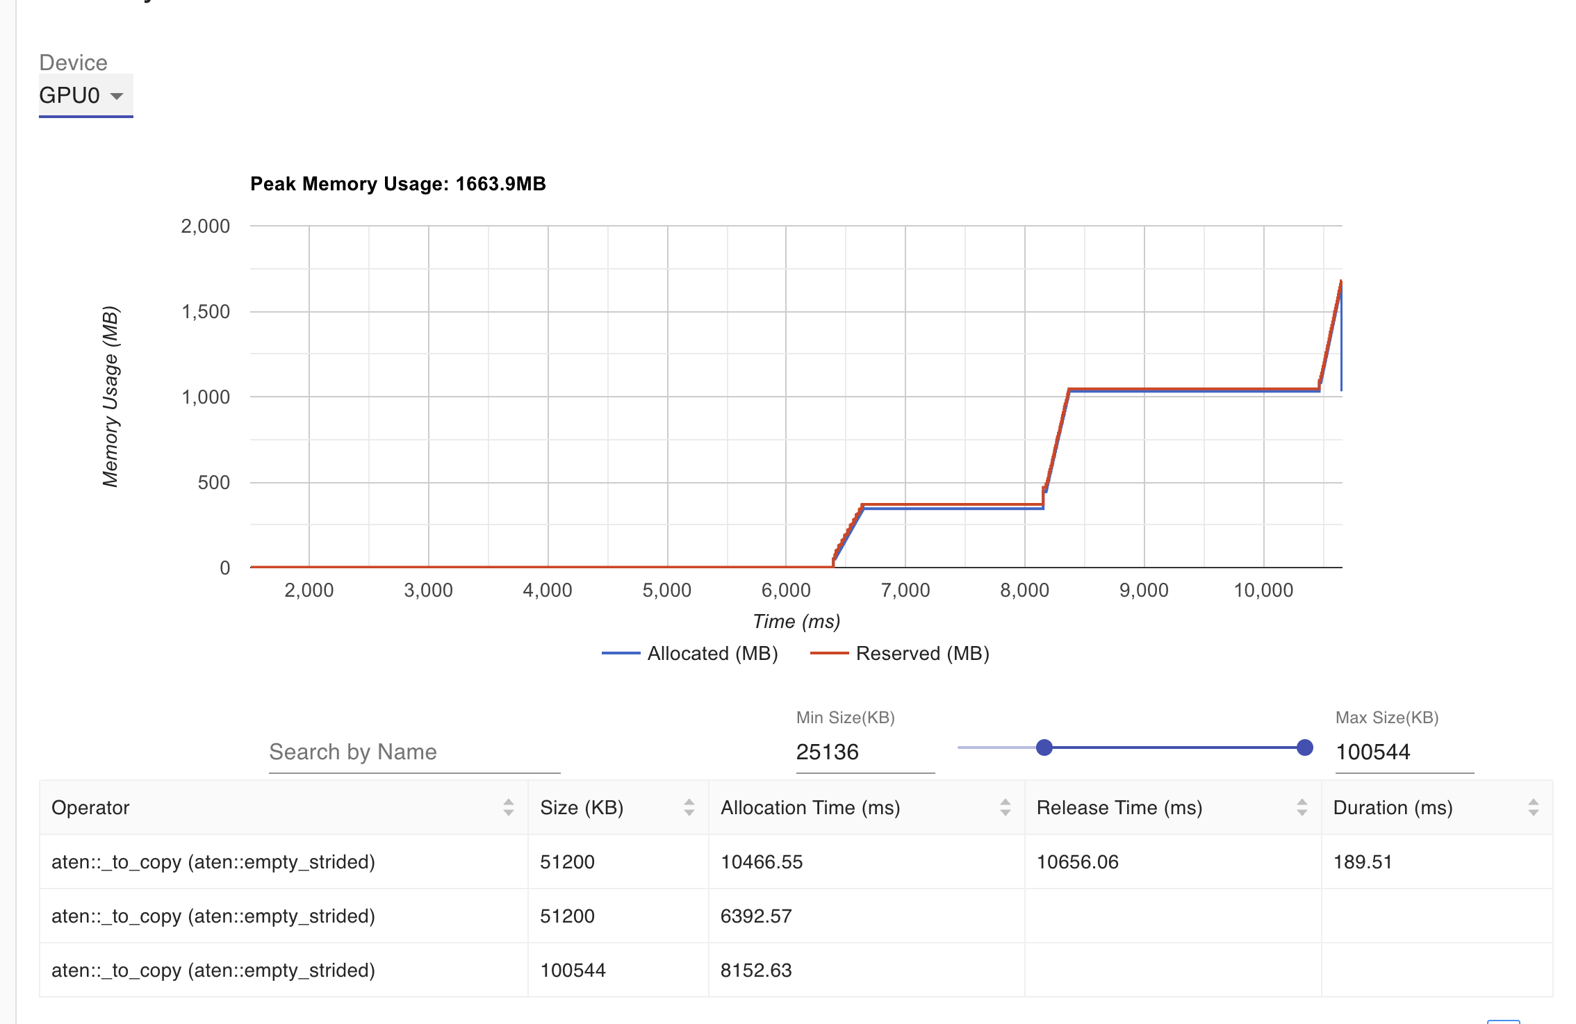1576x1024 pixels.
Task: Sort rows by Allocation Time
Action: pos(1005,809)
